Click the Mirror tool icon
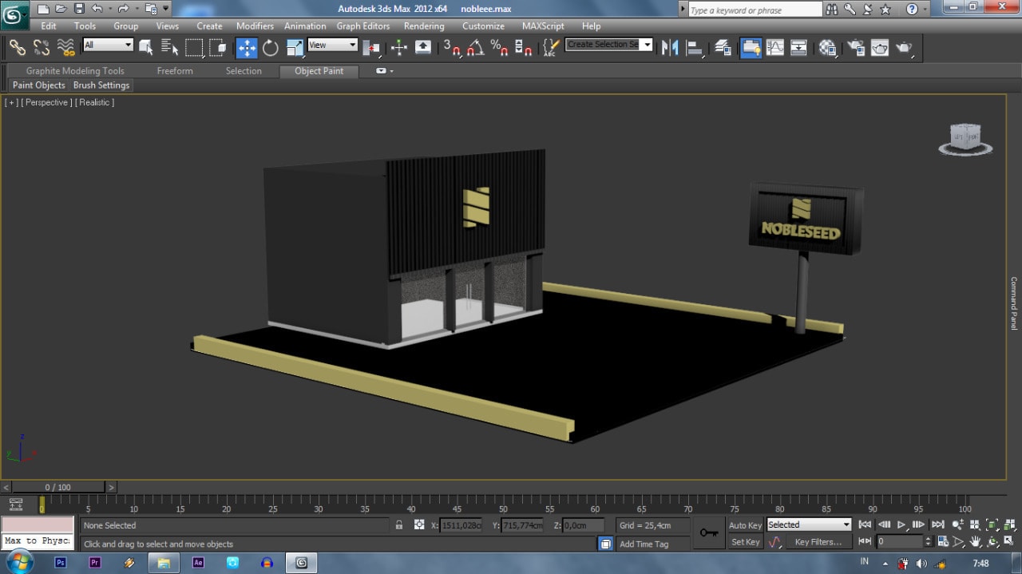 669,48
